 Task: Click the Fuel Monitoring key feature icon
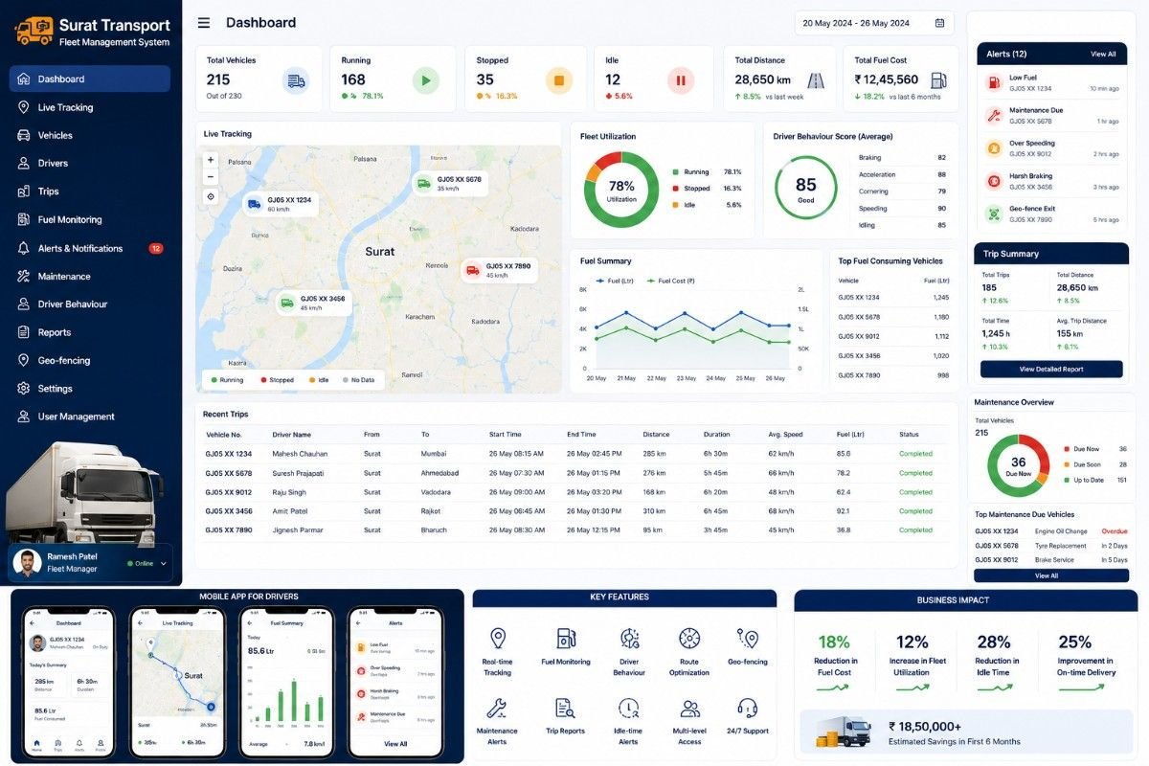(x=566, y=639)
